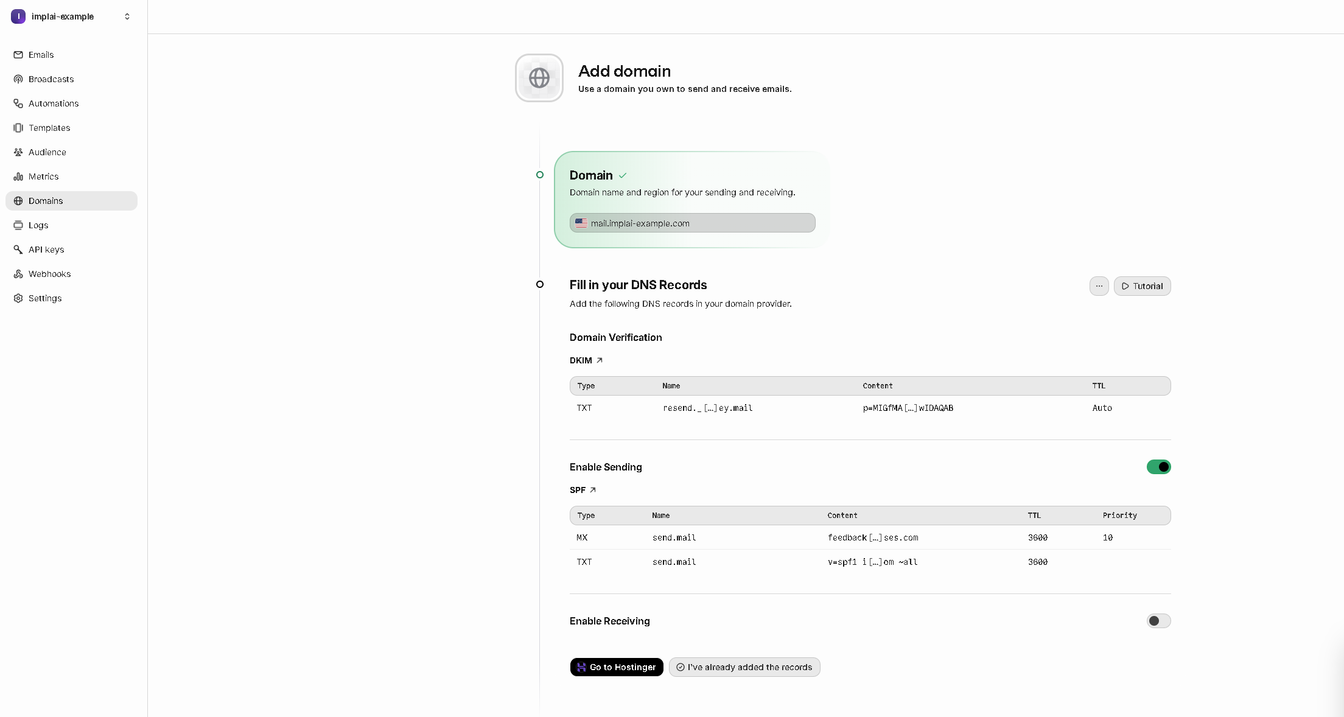Image resolution: width=1344 pixels, height=717 pixels.
Task: Select Audience in sidebar
Action: [x=71, y=152]
